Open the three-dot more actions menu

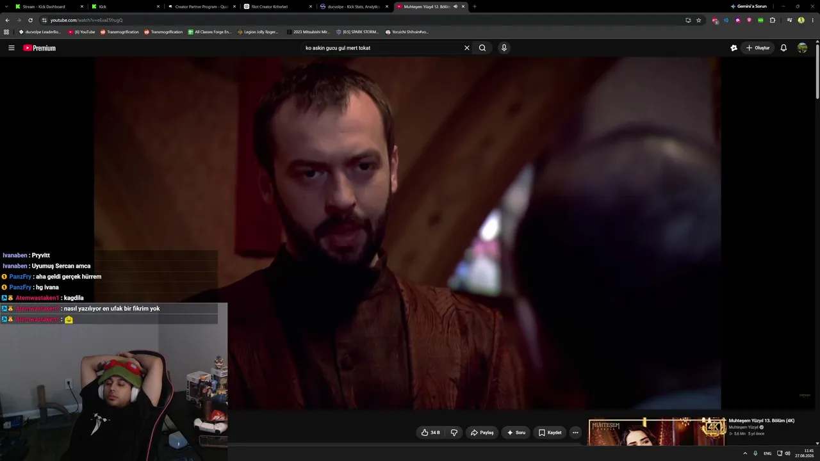click(575, 433)
